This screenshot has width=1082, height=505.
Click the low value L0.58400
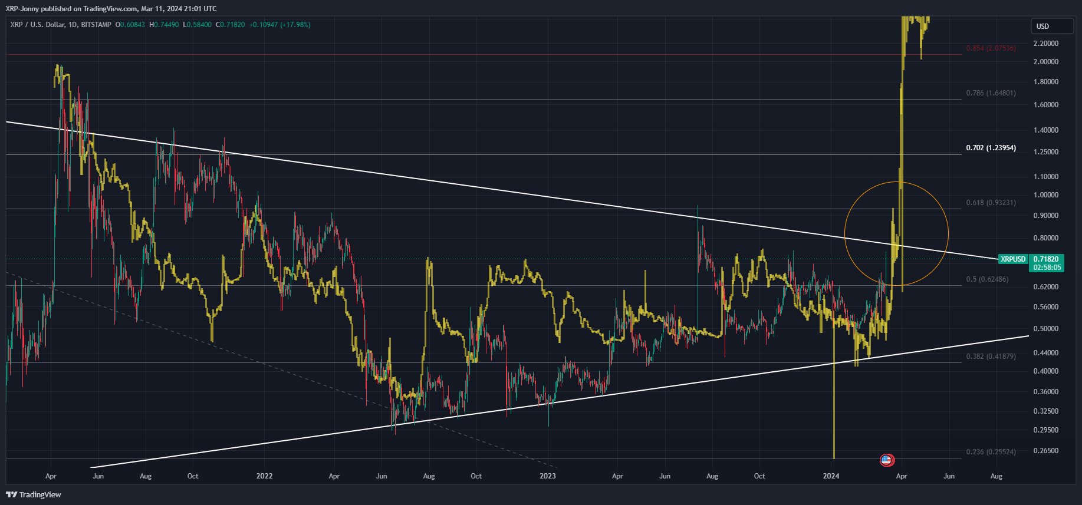(x=198, y=25)
